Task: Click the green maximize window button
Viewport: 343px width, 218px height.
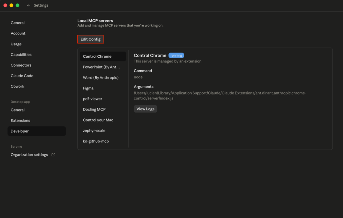Action: coord(17,5)
